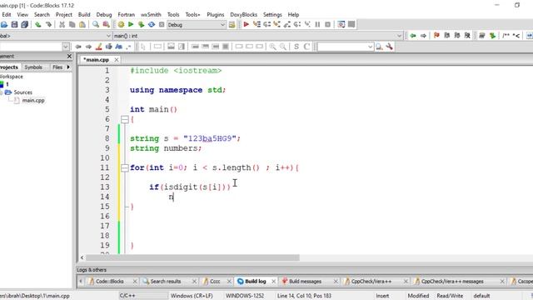Click the Undo arrow icon
The image size is (533, 300).
(x=38, y=24)
